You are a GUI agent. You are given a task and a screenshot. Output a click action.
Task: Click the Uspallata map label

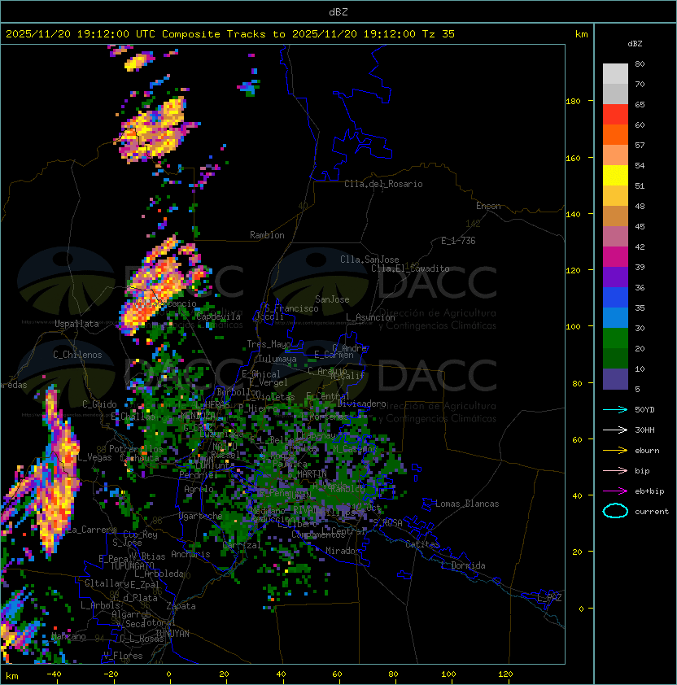point(76,324)
